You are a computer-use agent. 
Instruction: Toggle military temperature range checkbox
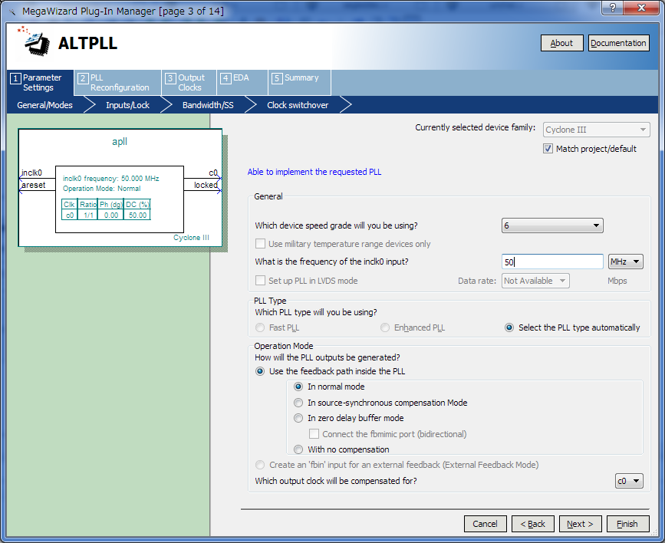click(x=260, y=244)
